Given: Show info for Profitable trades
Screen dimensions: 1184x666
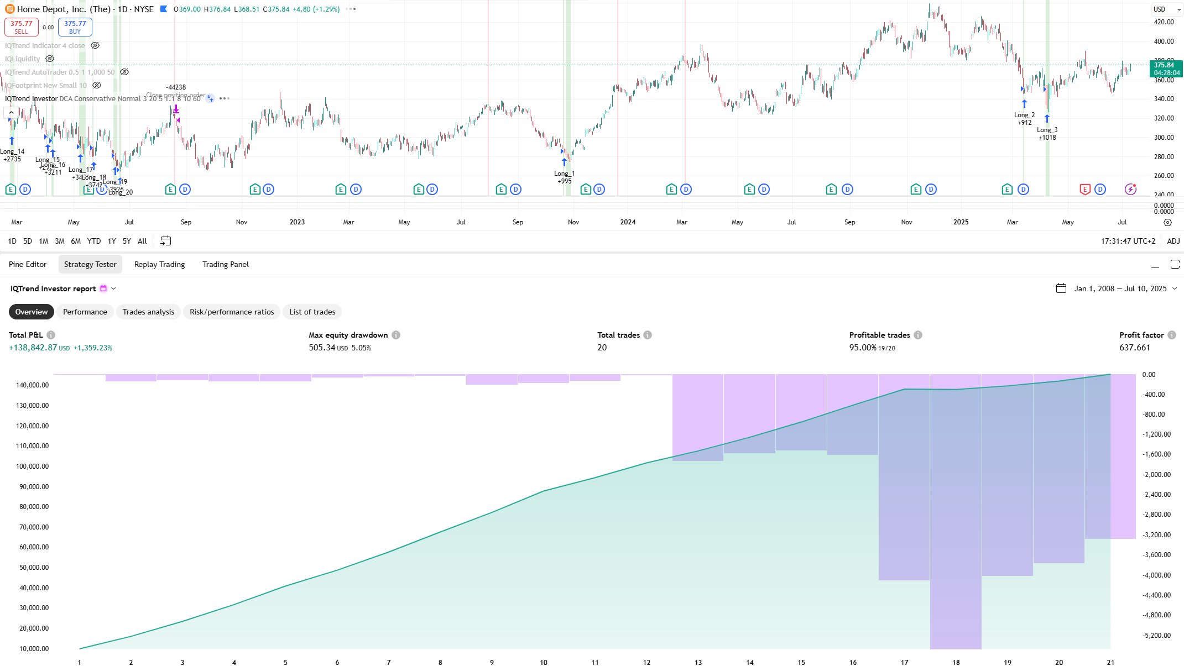Looking at the screenshot, I should tap(918, 335).
